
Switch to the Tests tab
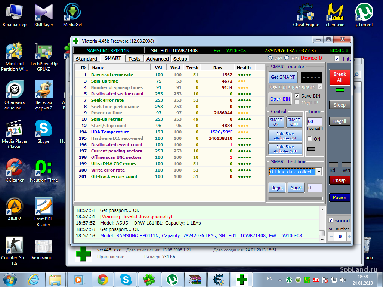point(135,59)
